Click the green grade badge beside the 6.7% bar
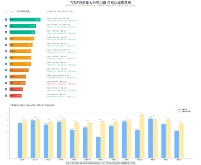Screen dimensions: 201x165 (x=6, y=70)
